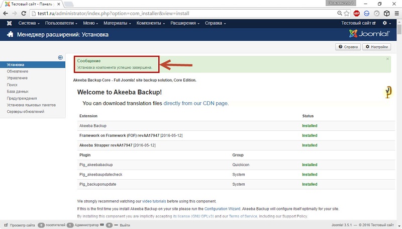Click the Joomla! brand logo in the header
402x229 pixels.
(369, 34)
